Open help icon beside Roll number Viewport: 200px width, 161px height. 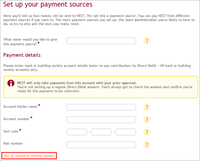pyautogui.click(x=147, y=145)
